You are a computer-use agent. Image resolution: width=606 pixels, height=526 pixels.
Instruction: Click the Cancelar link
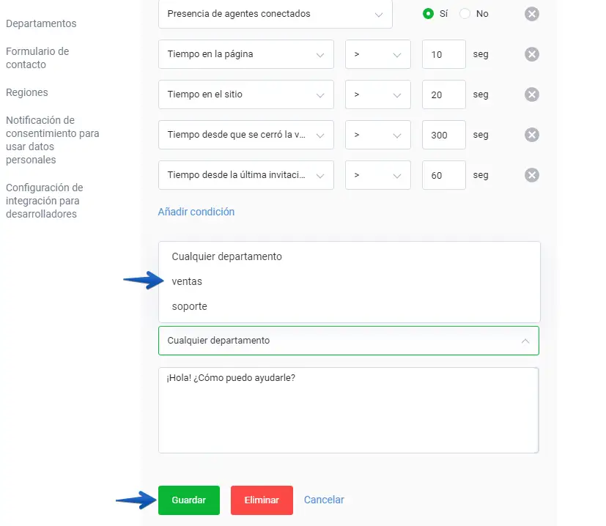pyautogui.click(x=324, y=500)
